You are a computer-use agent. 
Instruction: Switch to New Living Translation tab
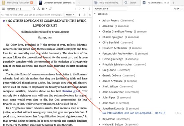coord(18,3)
